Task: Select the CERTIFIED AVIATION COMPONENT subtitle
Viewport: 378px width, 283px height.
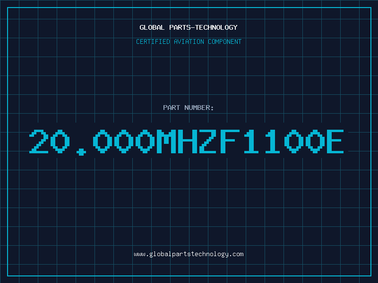Action: (189, 42)
